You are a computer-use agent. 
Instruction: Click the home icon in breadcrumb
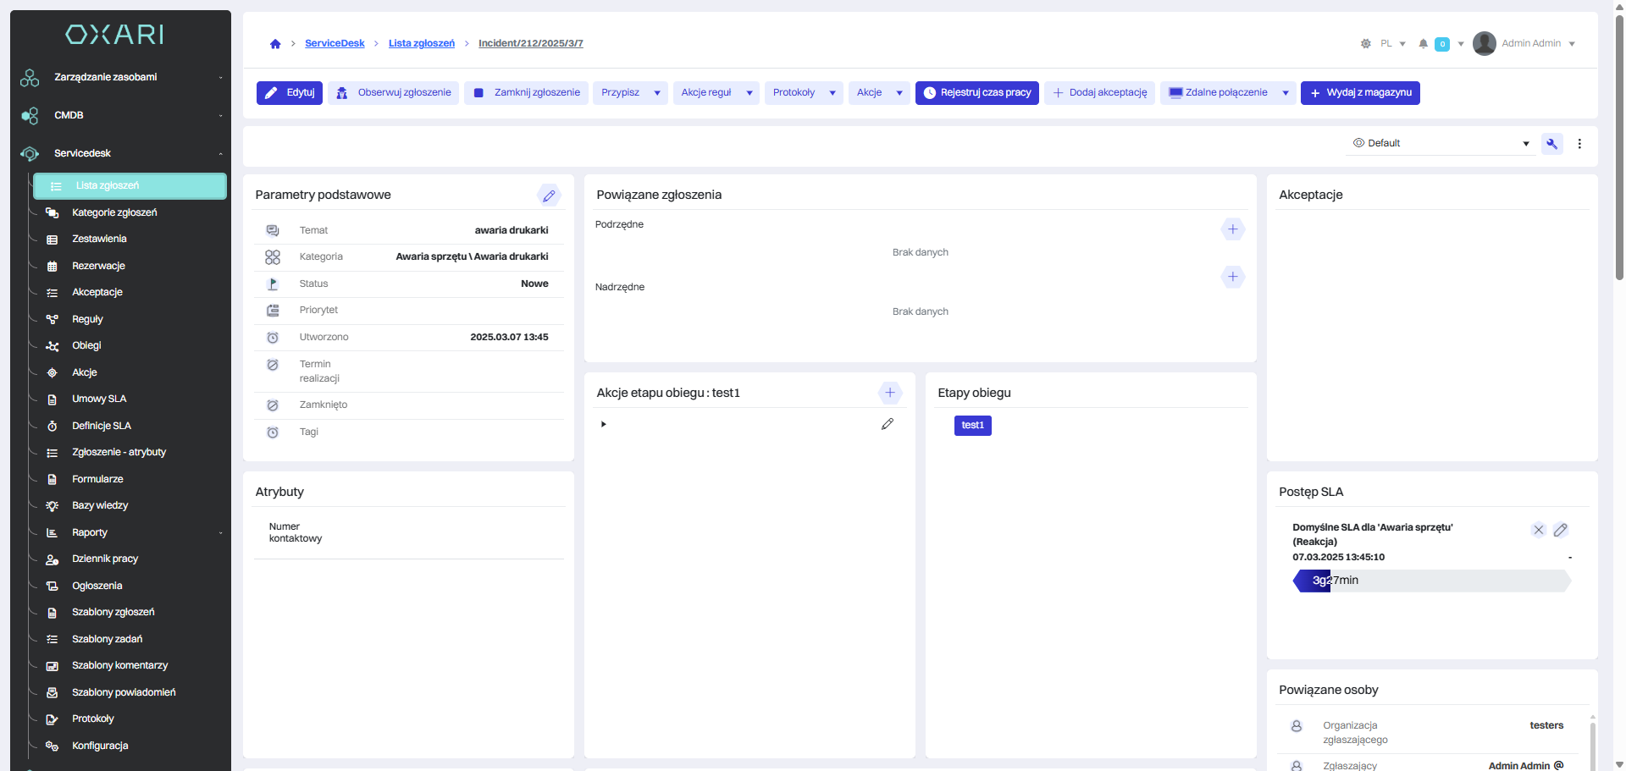click(275, 44)
